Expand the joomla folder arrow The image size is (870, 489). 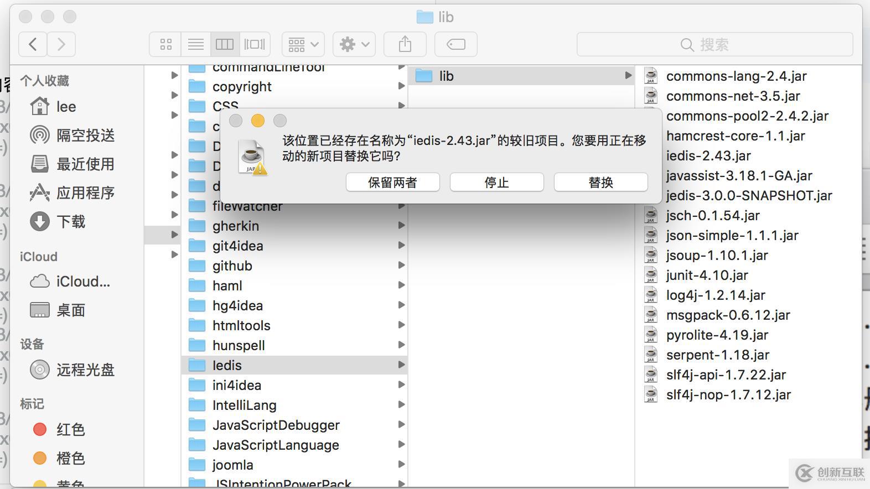[x=401, y=465]
